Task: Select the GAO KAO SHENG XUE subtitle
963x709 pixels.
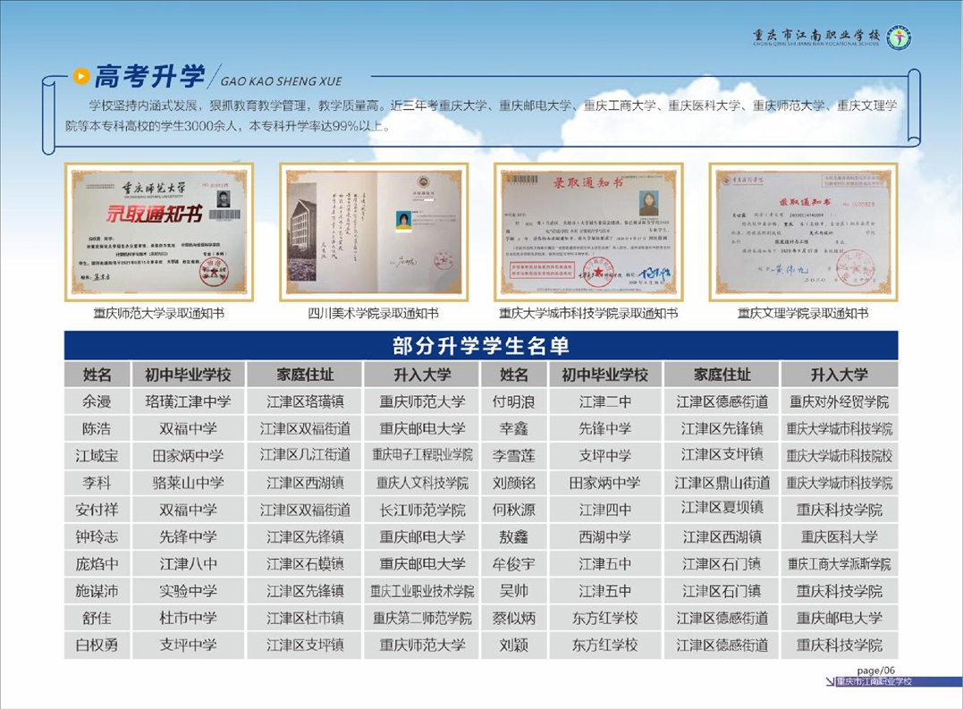Action: click(281, 81)
